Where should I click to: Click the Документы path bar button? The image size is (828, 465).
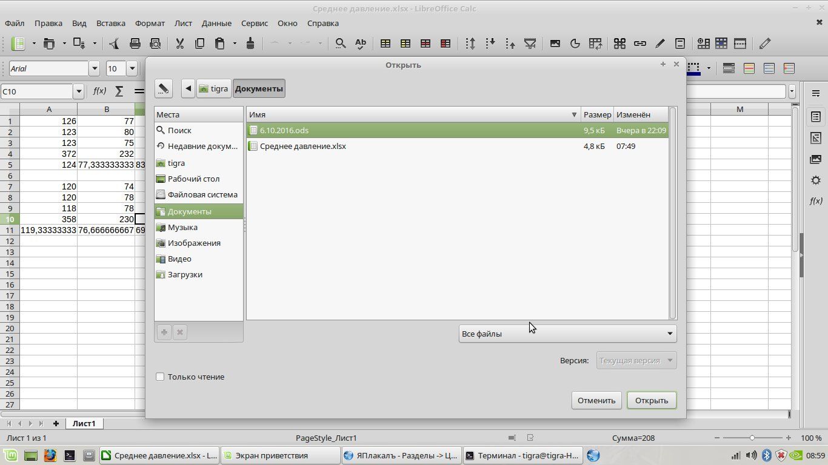259,88
